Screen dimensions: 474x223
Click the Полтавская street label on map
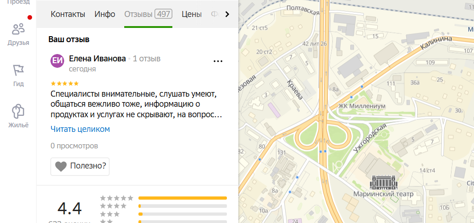point(303,10)
